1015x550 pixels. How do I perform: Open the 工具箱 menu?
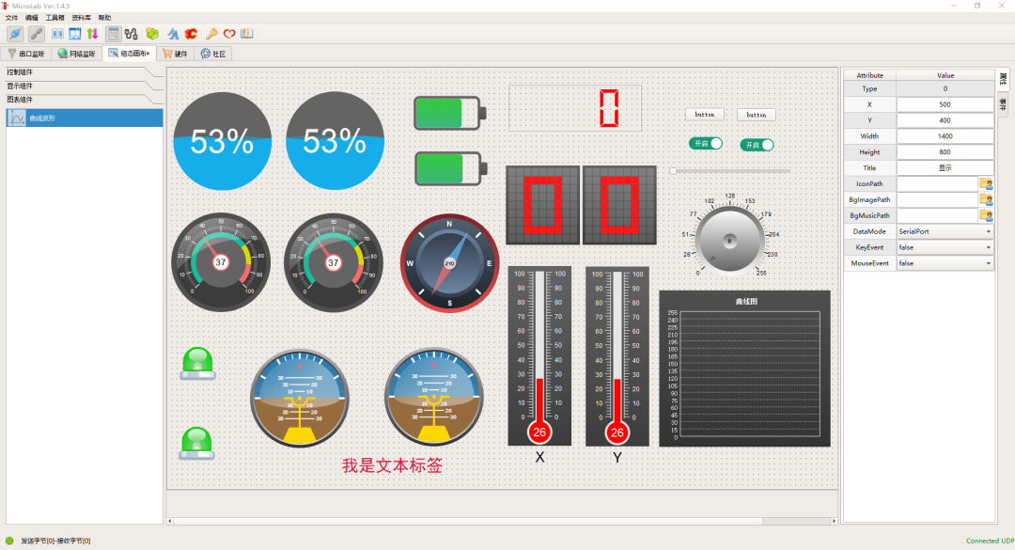click(x=55, y=18)
